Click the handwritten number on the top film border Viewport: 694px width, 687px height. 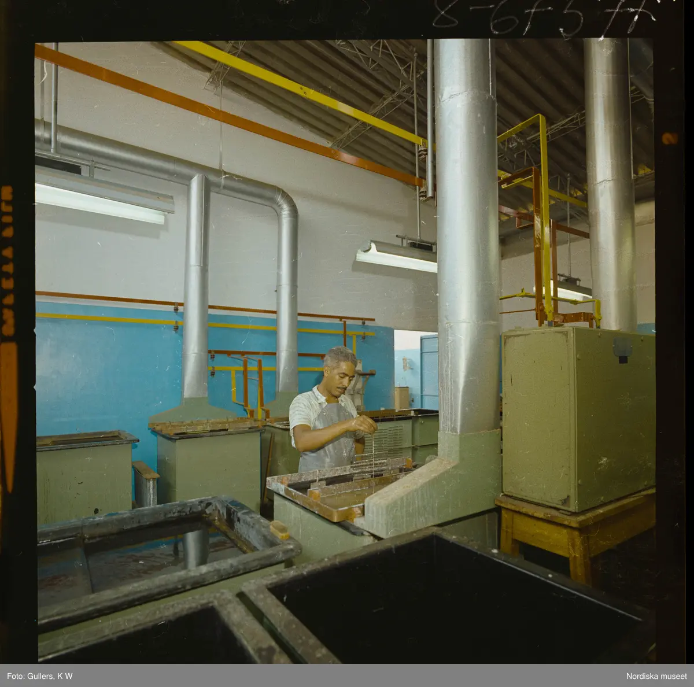tap(544, 17)
